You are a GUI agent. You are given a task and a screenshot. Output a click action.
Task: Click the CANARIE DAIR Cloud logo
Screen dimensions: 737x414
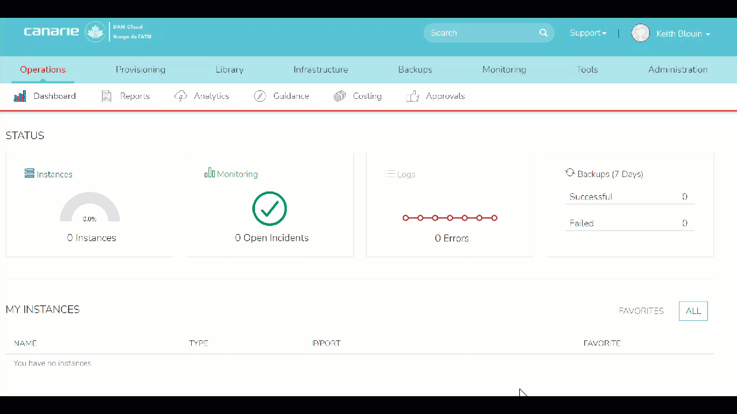[88, 32]
